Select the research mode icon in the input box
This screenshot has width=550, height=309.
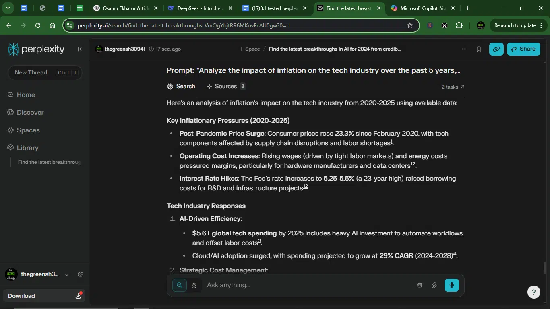click(194, 285)
